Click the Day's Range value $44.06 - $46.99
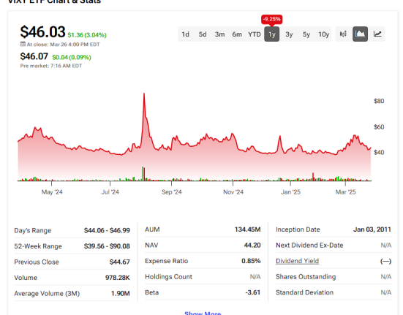The image size is (403, 315). tap(107, 230)
